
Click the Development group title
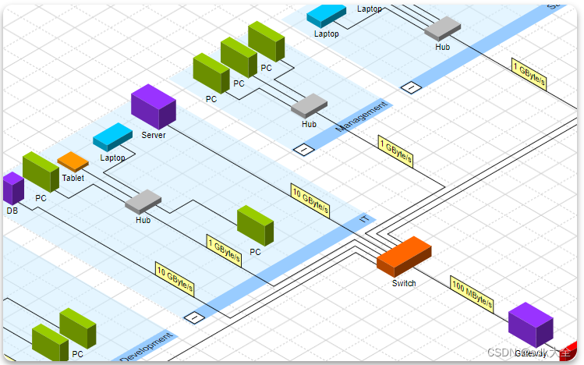pyautogui.click(x=147, y=347)
